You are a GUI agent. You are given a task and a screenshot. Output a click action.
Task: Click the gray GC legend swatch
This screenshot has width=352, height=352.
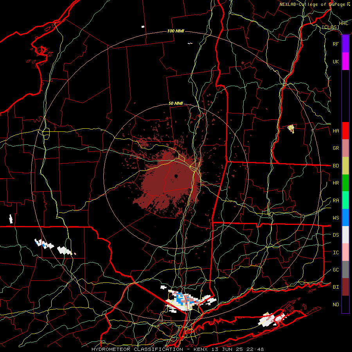[x=345, y=269]
